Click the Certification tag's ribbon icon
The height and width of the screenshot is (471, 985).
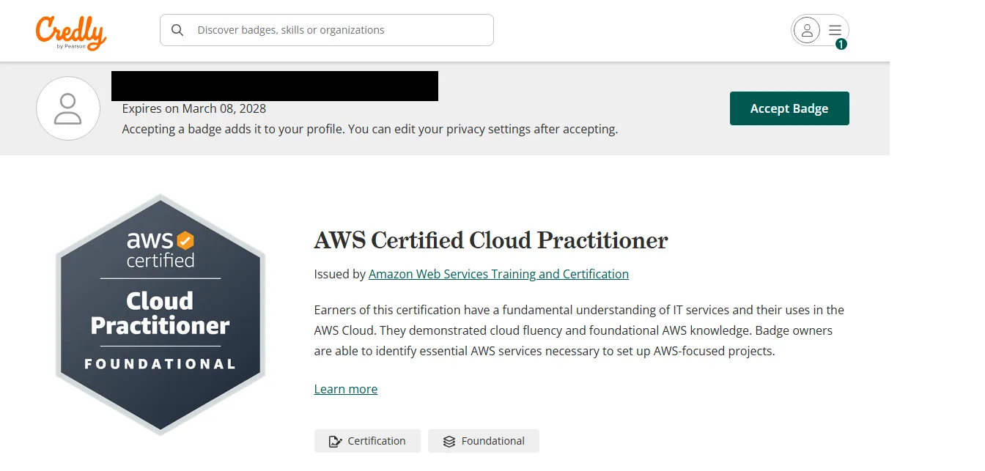point(336,441)
